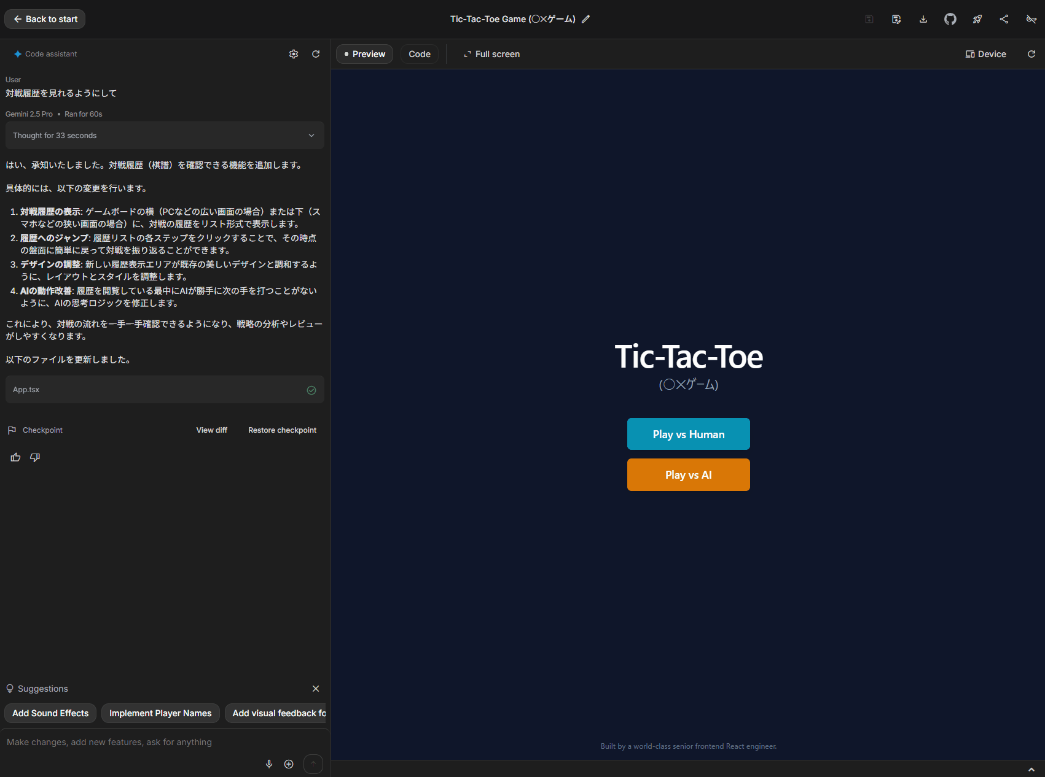Click the send arrow button
This screenshot has width=1045, height=777.
point(313,764)
